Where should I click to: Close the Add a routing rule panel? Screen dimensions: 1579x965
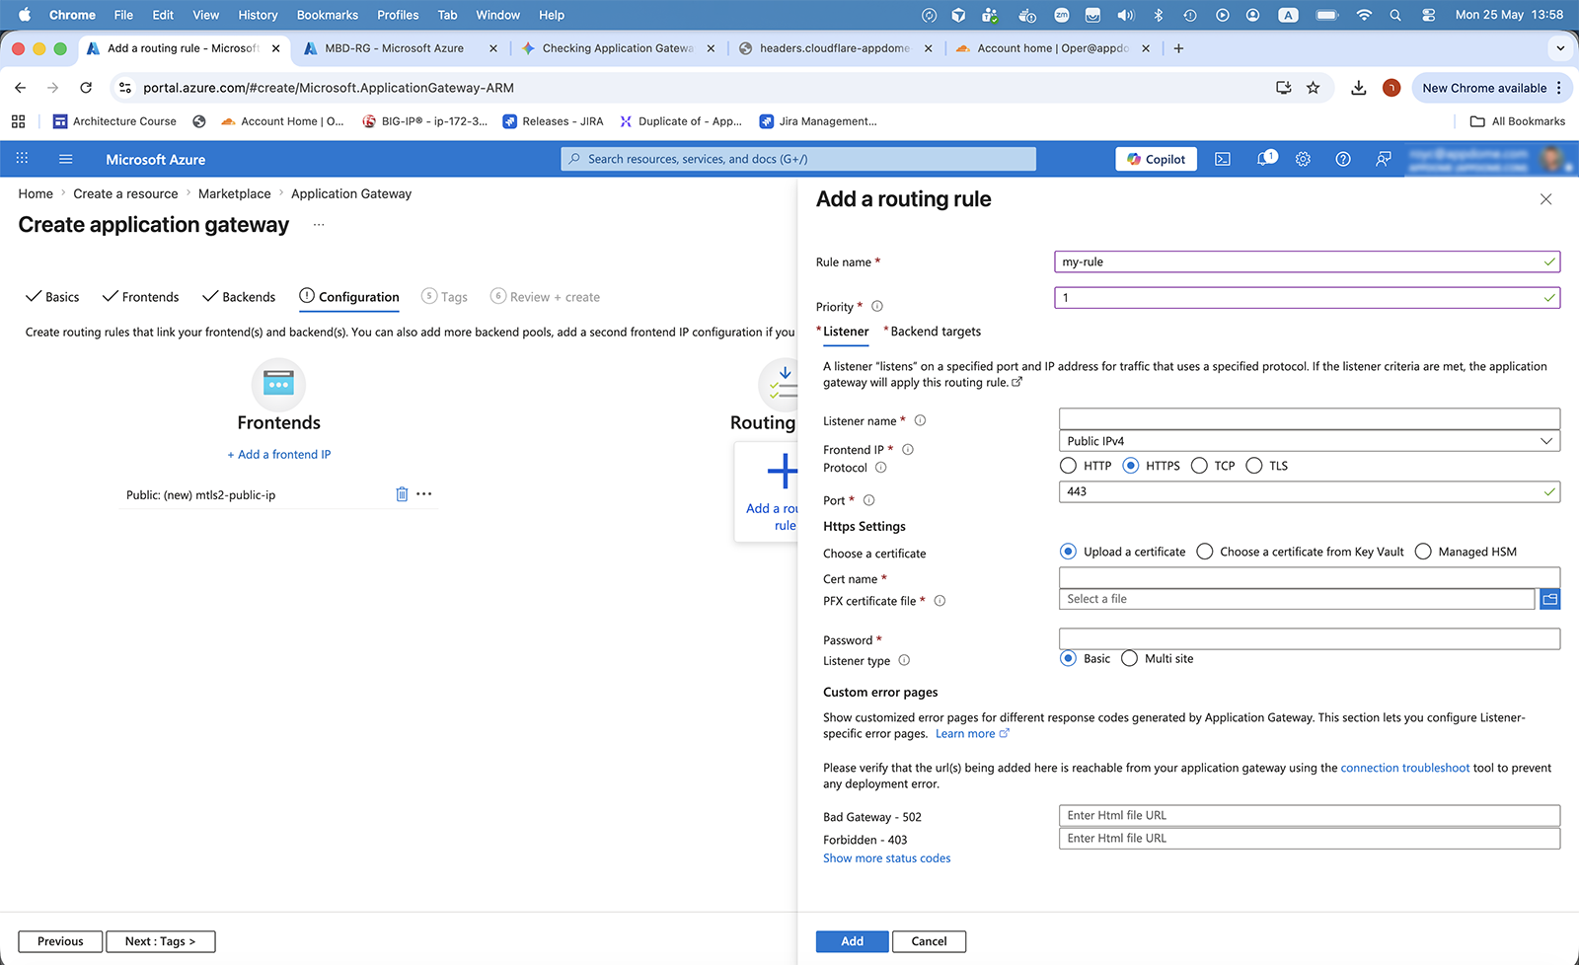pos(1545,199)
